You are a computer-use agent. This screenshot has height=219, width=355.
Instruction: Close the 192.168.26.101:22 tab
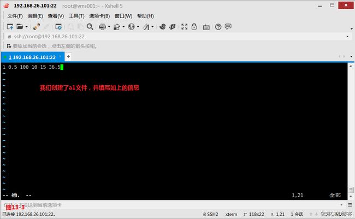(x=60, y=56)
